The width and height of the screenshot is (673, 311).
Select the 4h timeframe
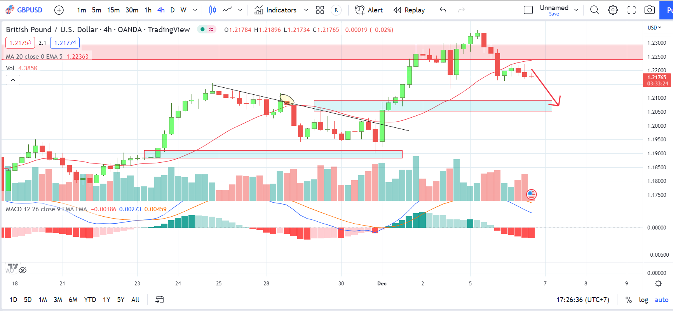161,10
